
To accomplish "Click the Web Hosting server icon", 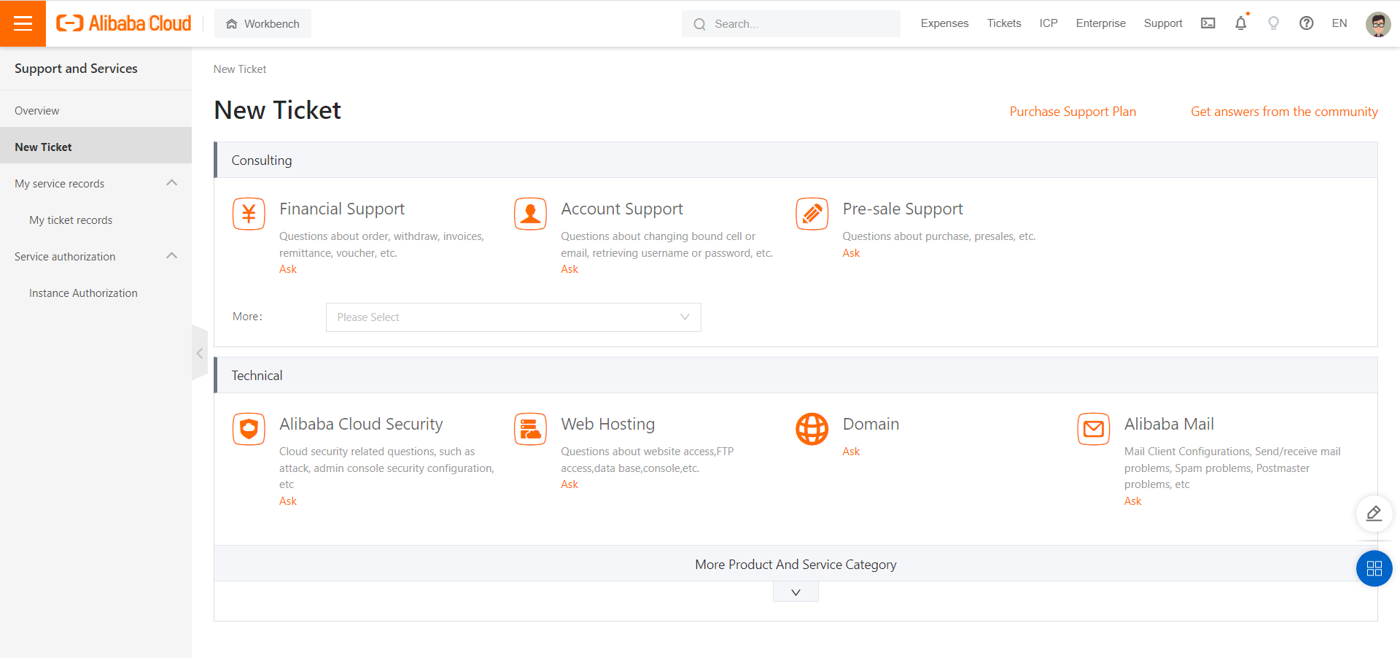I will pyautogui.click(x=530, y=429).
